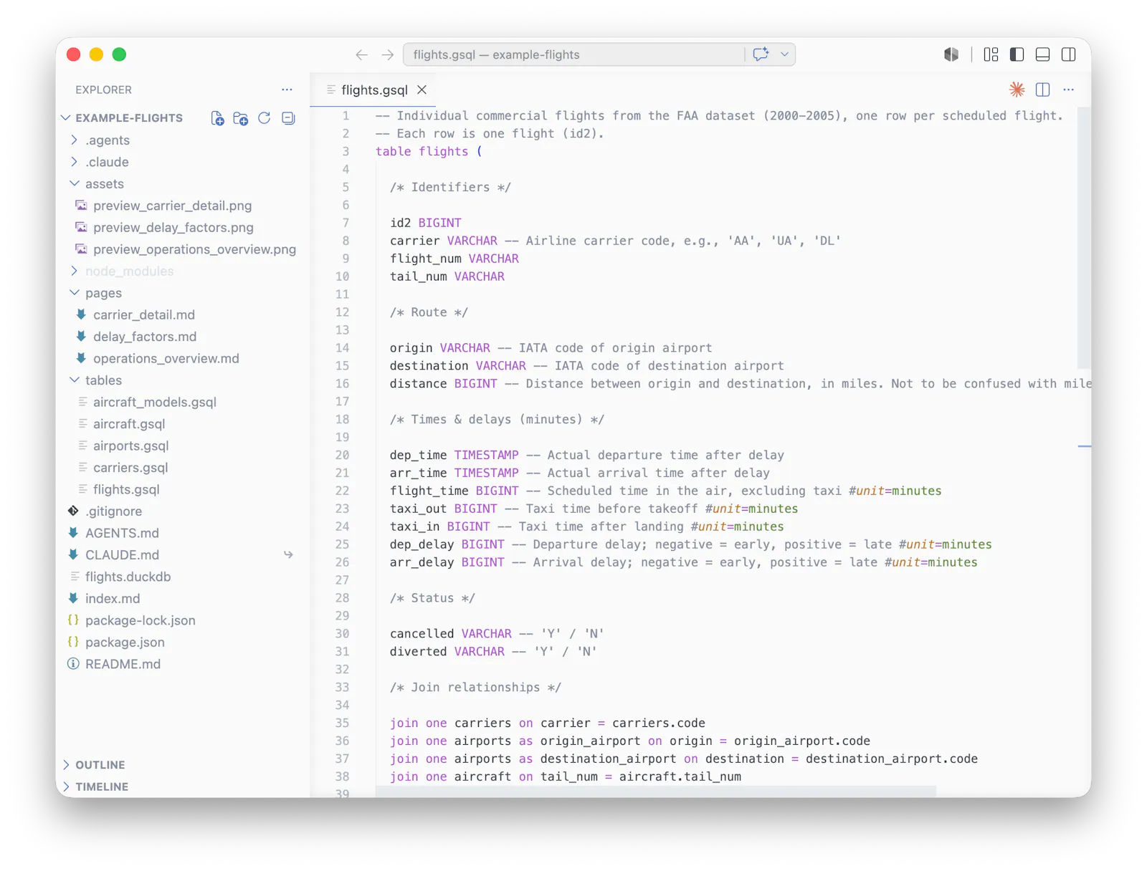Screen dimensions: 1147x871
Task: Select flights.gsql in the Explorer tree
Action: (126, 489)
